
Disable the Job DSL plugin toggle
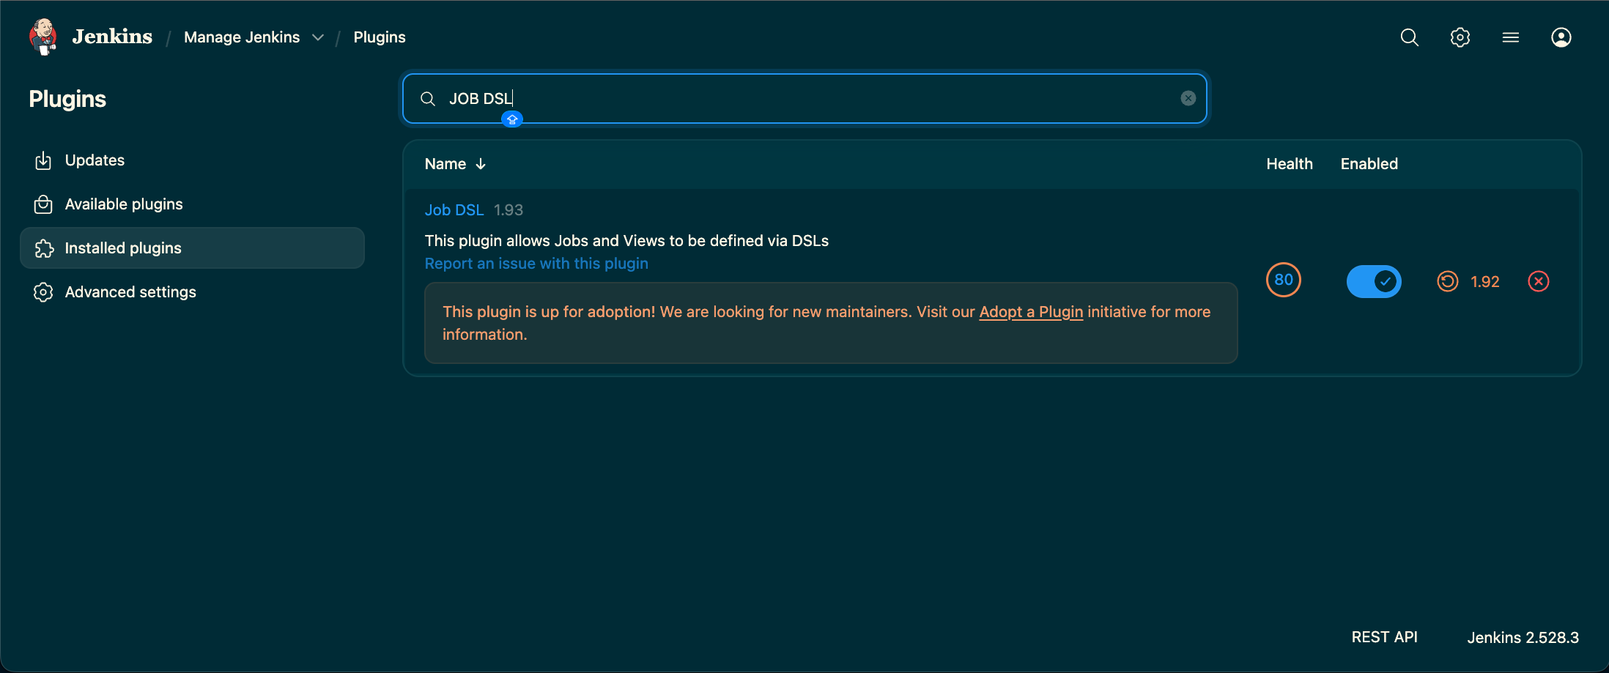pos(1374,281)
